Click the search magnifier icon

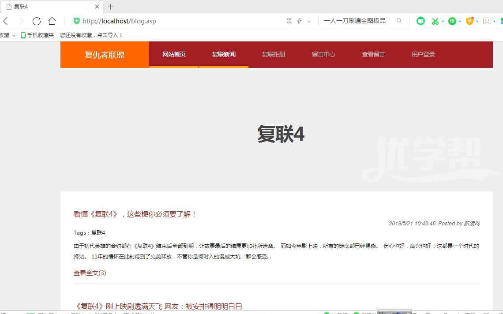(x=399, y=21)
